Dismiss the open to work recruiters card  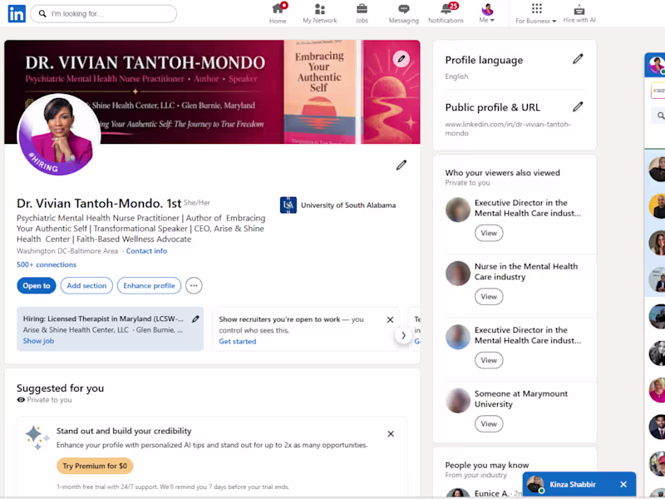click(x=390, y=319)
